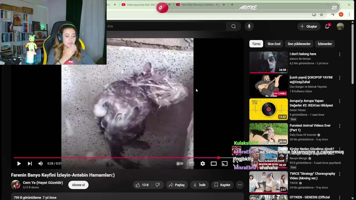Viewport: 356px width, 200px height.
Task: Play the paused YouTube video
Action: [x=19, y=164]
